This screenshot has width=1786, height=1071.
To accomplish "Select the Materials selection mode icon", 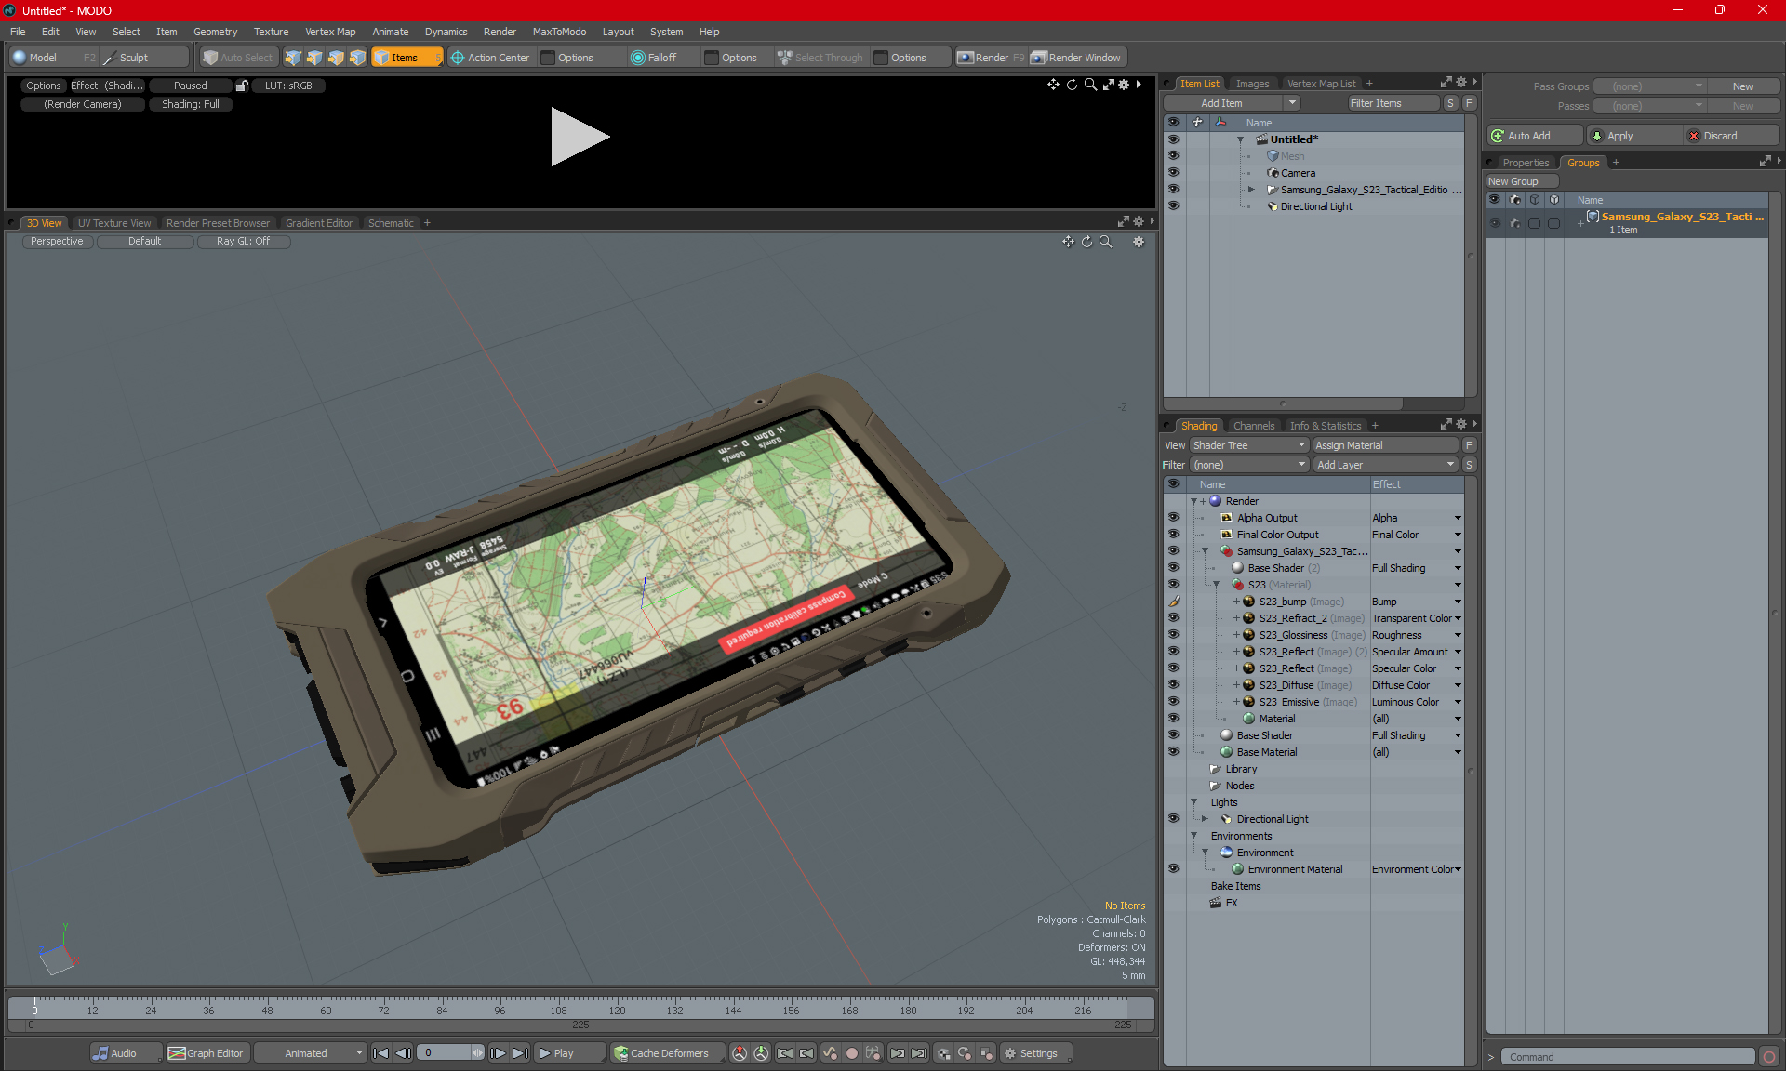I will click(x=357, y=58).
